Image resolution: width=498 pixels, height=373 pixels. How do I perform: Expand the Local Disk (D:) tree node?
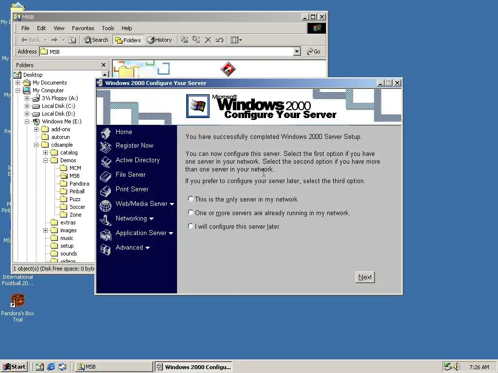tap(27, 114)
